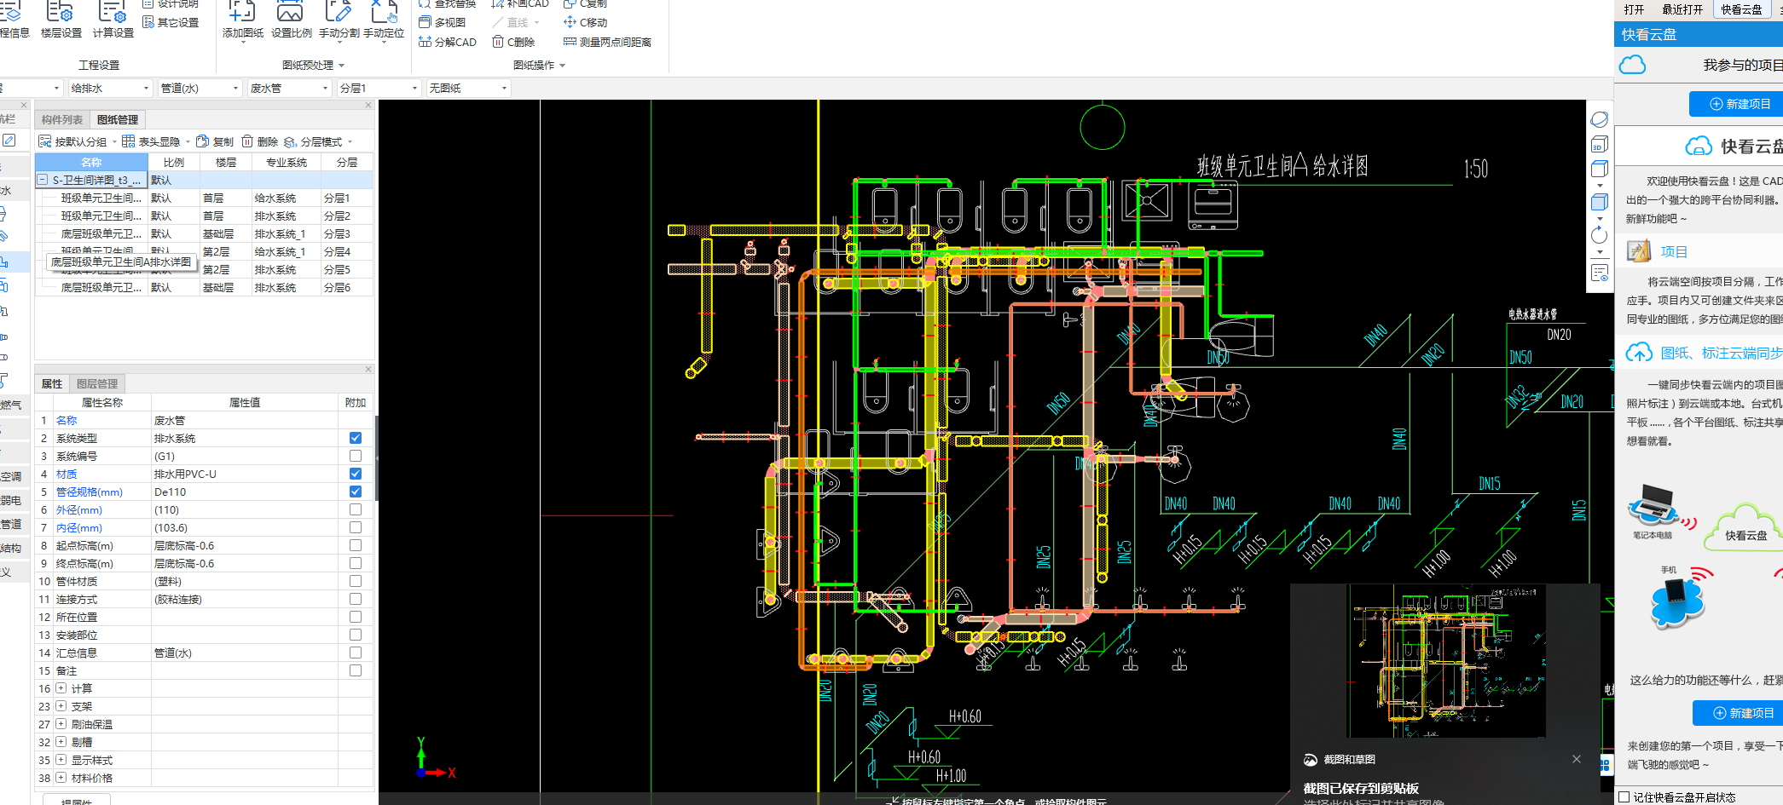1783x805 pixels.
Task: Click 手动分割 manual split icon
Action: 339,20
